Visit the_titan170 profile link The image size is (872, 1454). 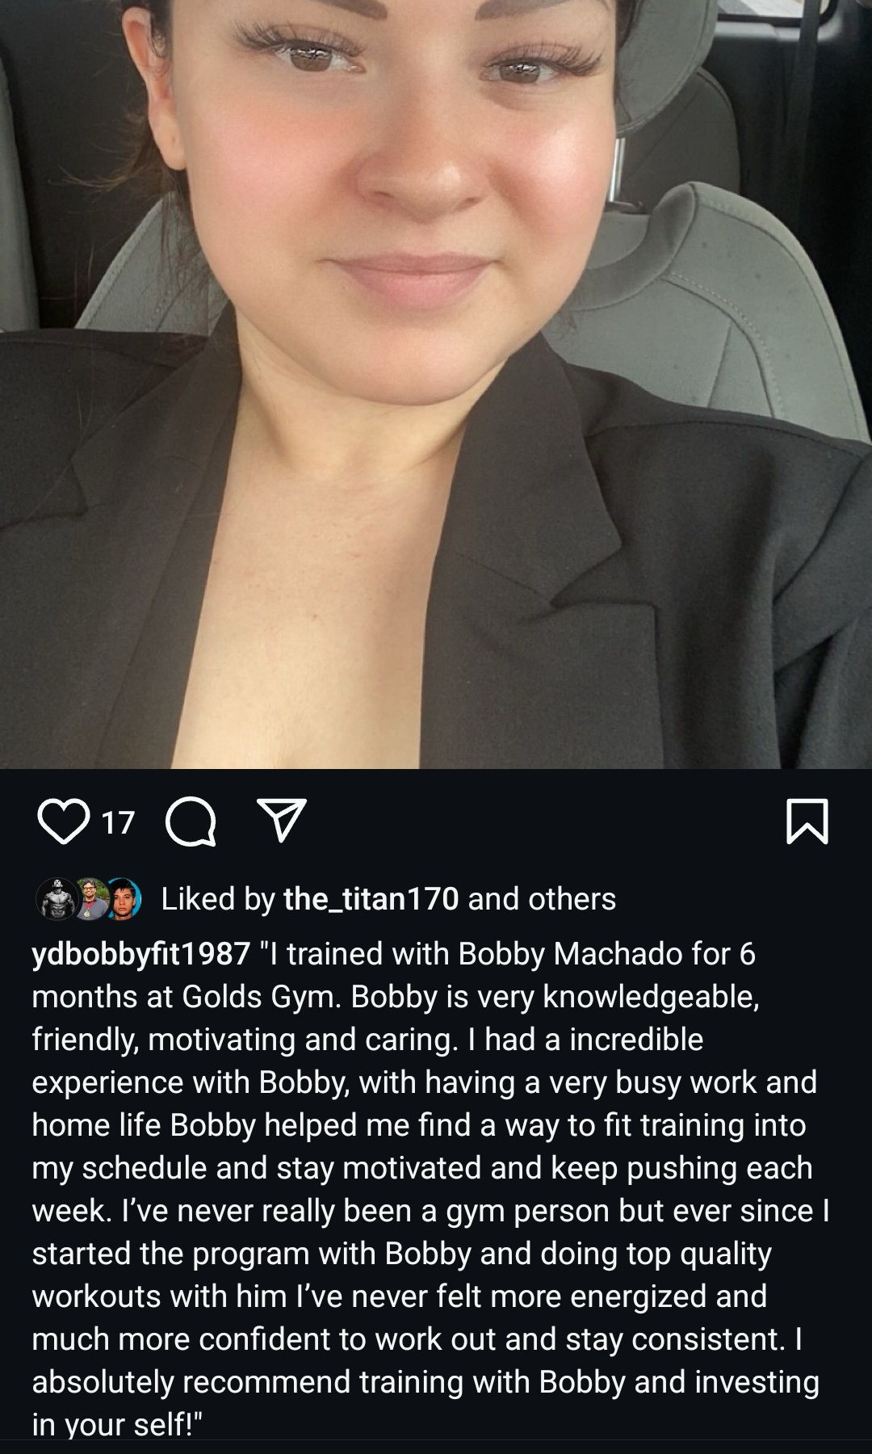coord(371,898)
